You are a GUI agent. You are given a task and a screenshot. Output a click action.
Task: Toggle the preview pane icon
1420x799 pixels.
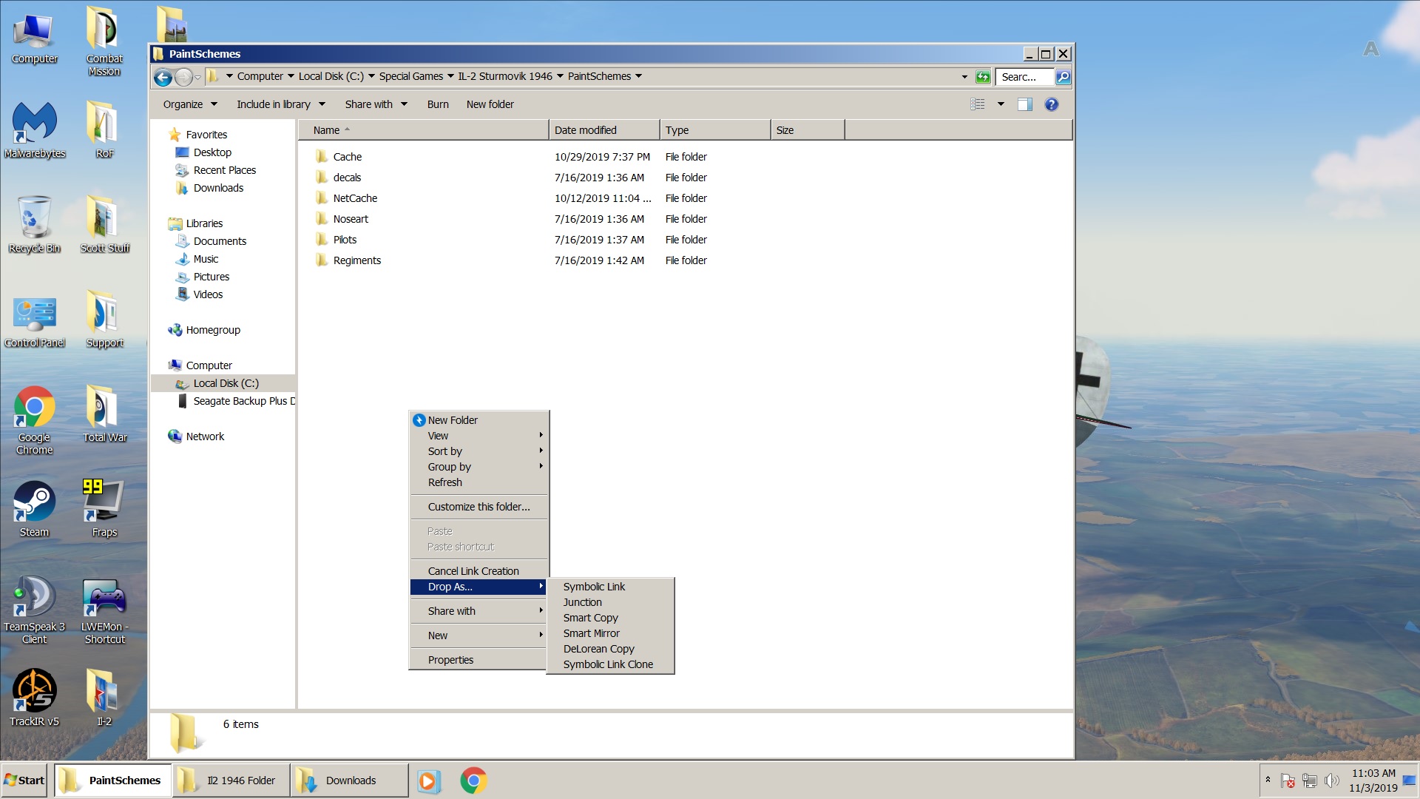(1024, 104)
